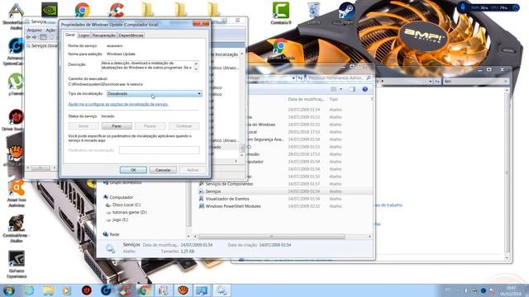
Task: Open the Recuperação tab
Action: 104,35
